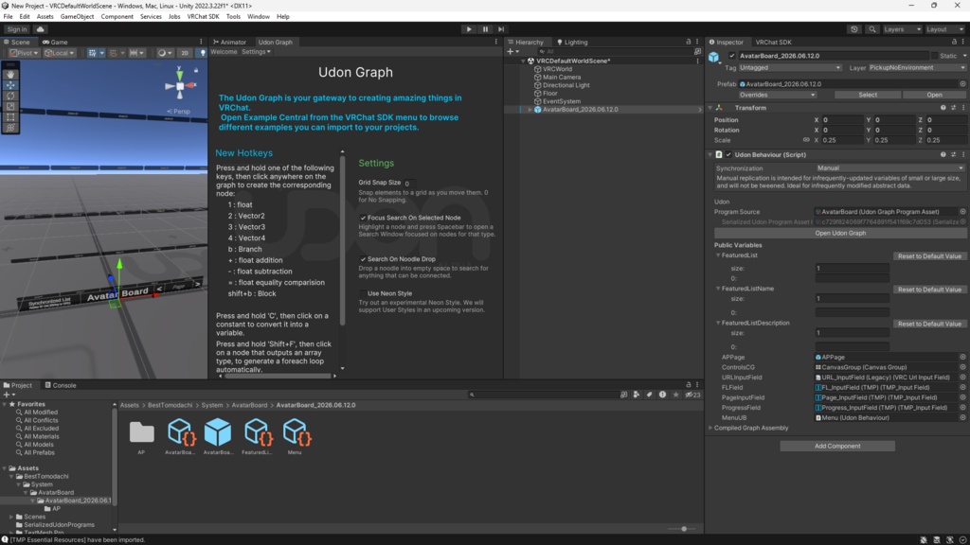
Task: Select the Hand view tool
Action: point(10,74)
